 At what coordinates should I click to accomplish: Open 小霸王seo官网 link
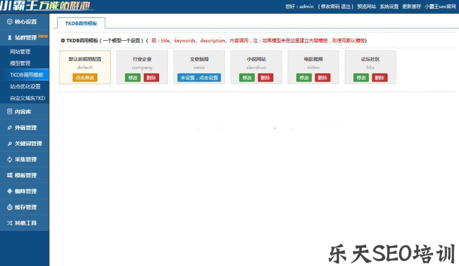point(440,7)
